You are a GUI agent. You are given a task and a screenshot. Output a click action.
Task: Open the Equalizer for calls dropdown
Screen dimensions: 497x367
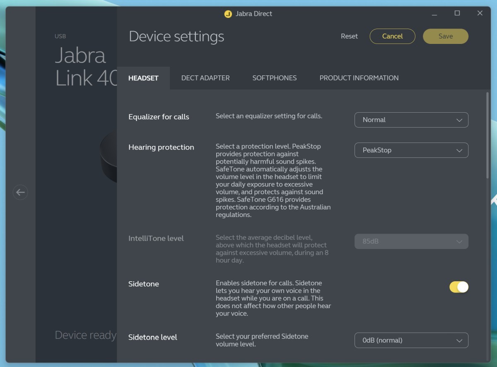(411, 120)
